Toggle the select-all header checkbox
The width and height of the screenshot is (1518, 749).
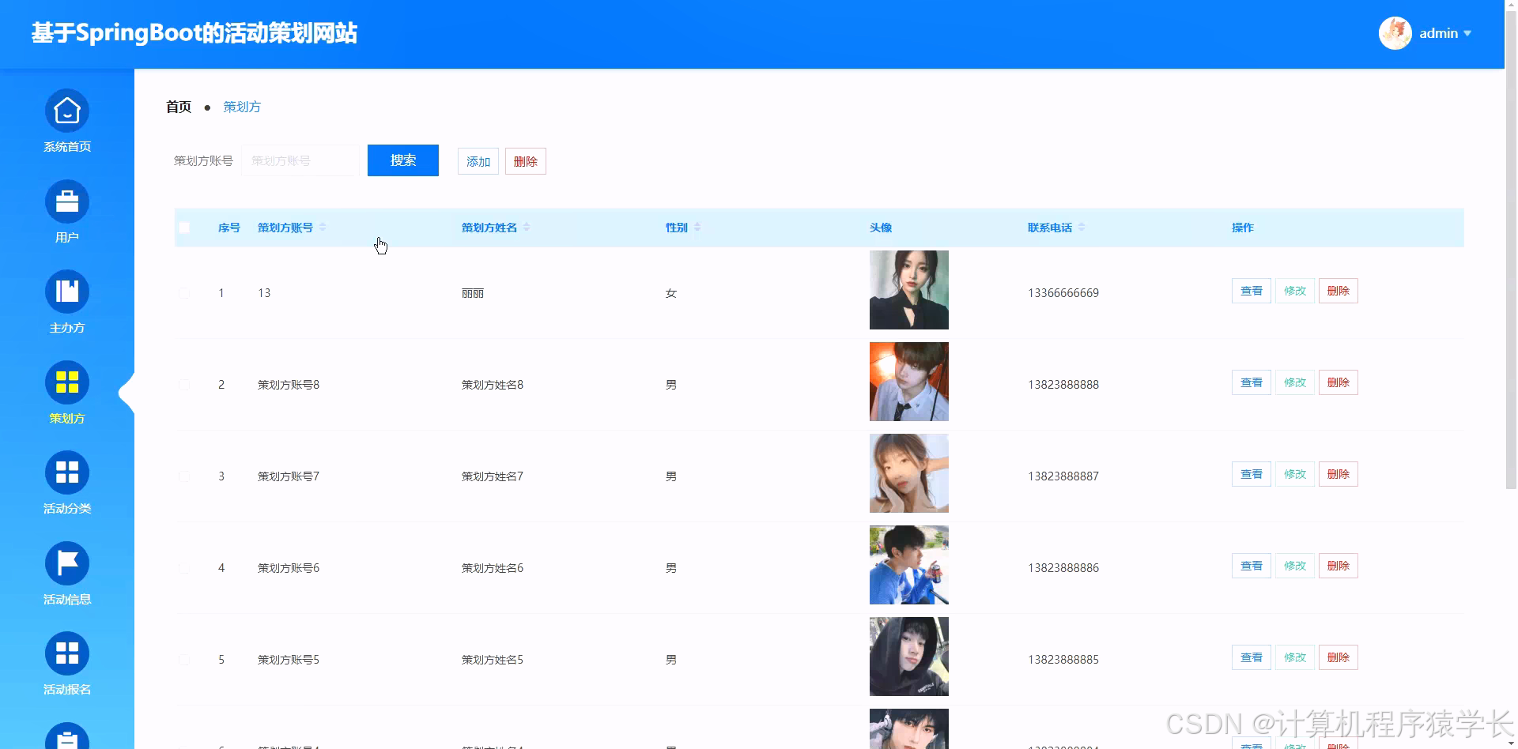coord(184,228)
